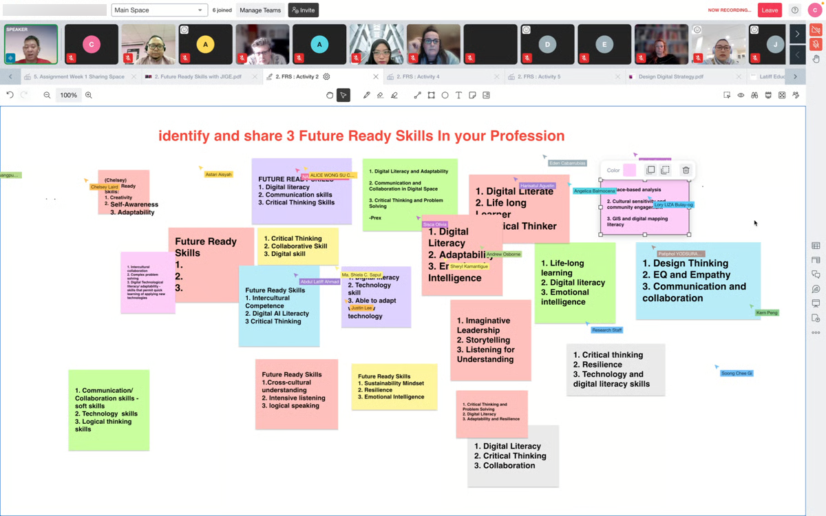Open the Main Space dropdown
The image size is (826, 516).
click(x=159, y=10)
